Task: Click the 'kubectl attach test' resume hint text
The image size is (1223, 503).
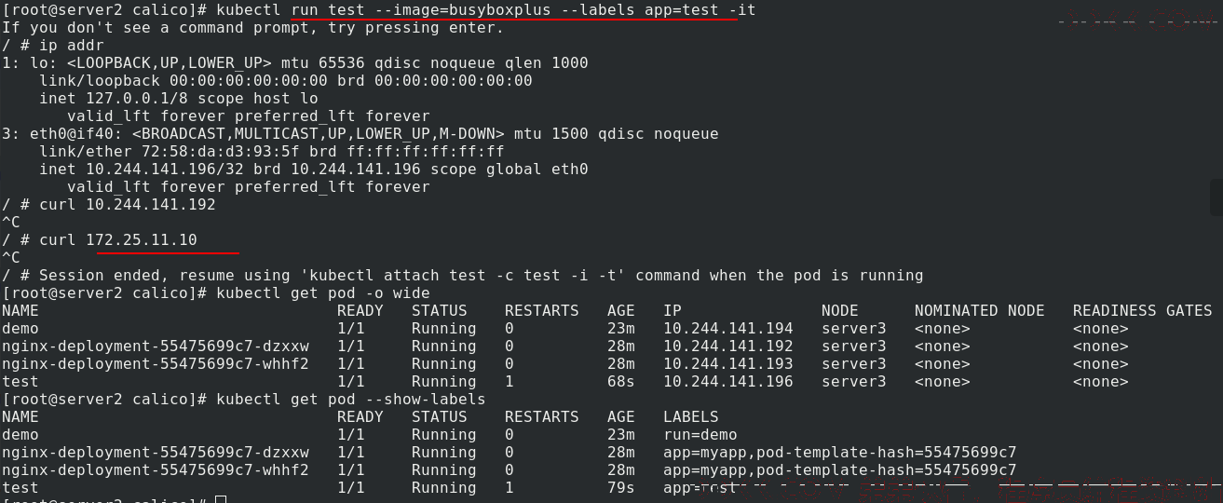Action: coord(398,276)
